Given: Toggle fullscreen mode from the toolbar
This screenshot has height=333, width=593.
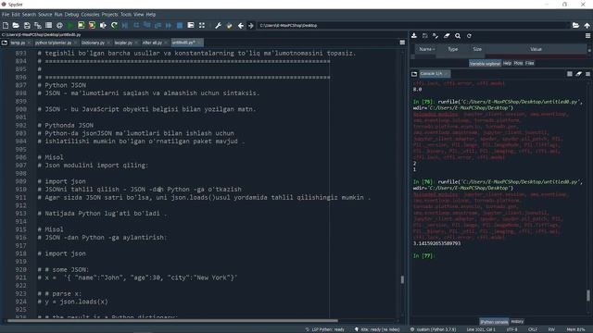Looking at the screenshot, I should (202, 25).
